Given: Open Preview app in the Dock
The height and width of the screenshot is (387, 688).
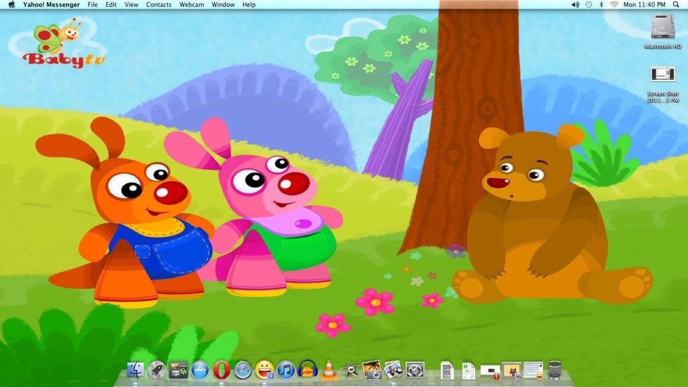Looking at the screenshot, I should [394, 370].
